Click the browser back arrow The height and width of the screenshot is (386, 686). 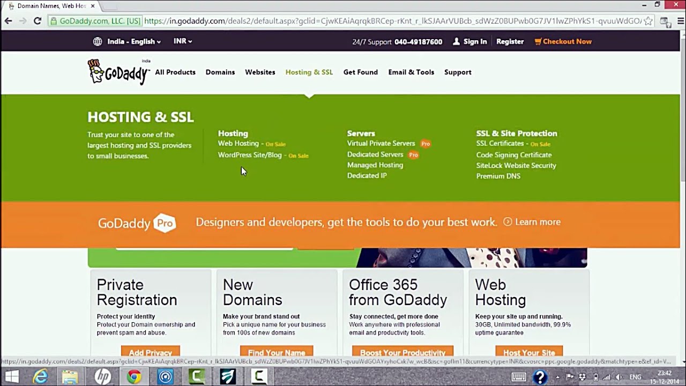click(8, 21)
